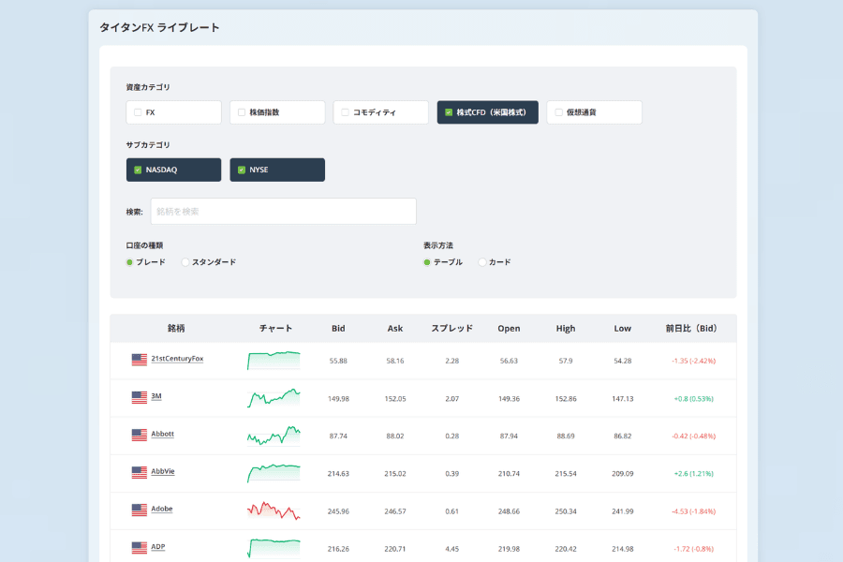Sort by the Bid column header
This screenshot has width=843, height=562.
pyautogui.click(x=338, y=328)
